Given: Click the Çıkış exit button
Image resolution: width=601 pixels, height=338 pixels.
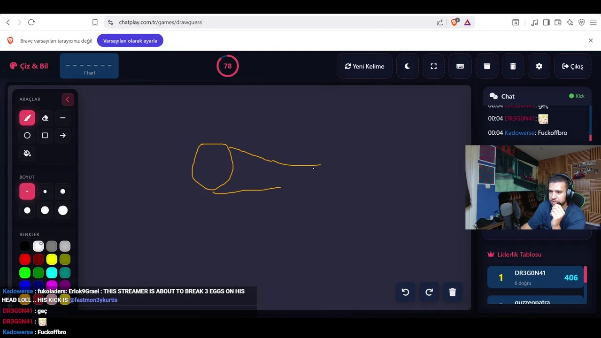Looking at the screenshot, I should 572,66.
